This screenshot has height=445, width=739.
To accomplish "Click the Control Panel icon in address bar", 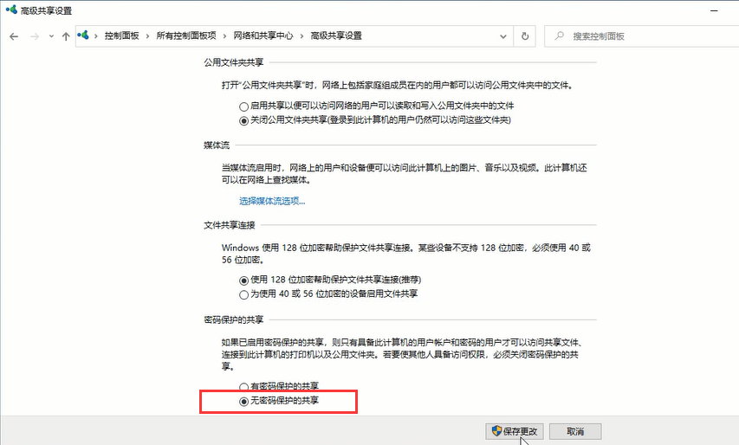I will tap(84, 36).
